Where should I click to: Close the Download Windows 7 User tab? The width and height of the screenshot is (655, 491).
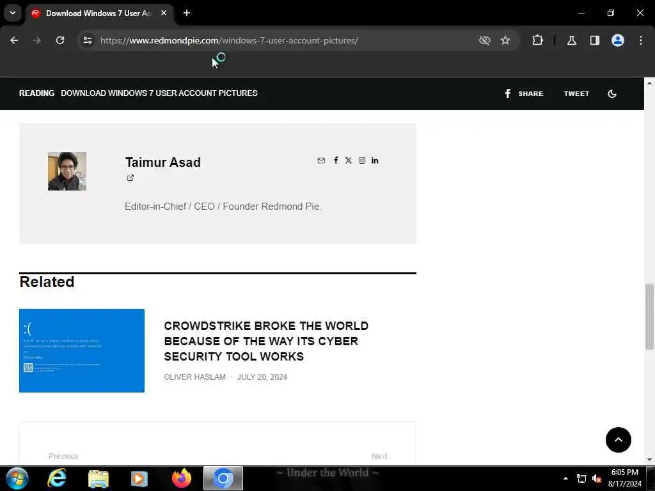point(164,13)
